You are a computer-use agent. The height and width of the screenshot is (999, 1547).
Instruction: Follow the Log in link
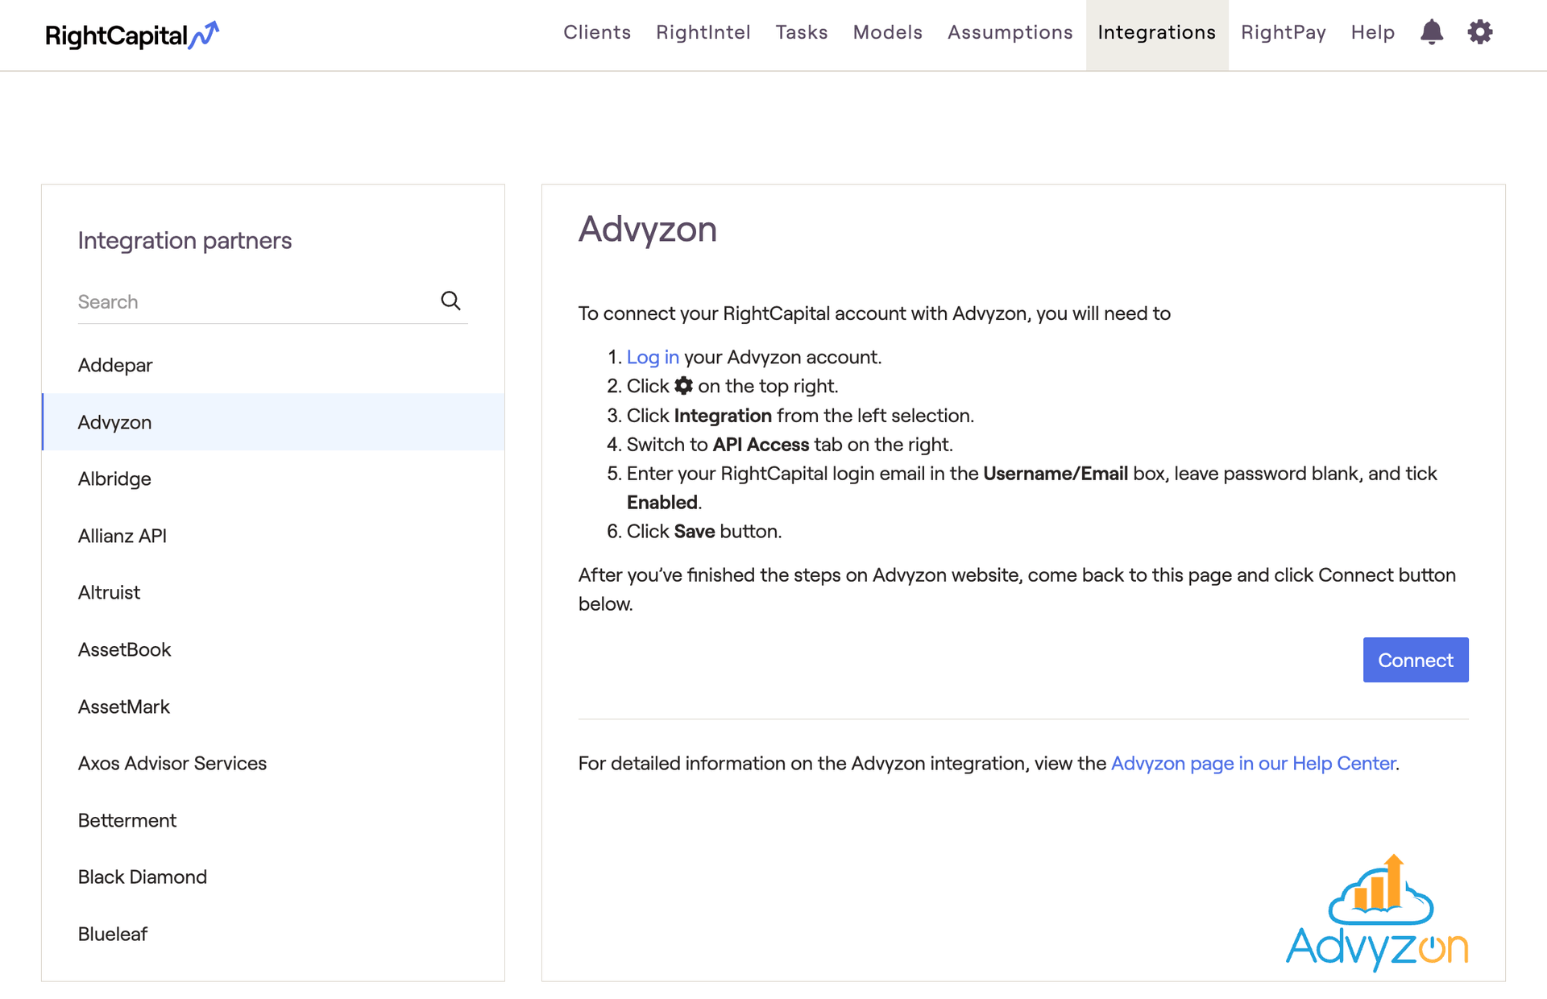pos(653,357)
